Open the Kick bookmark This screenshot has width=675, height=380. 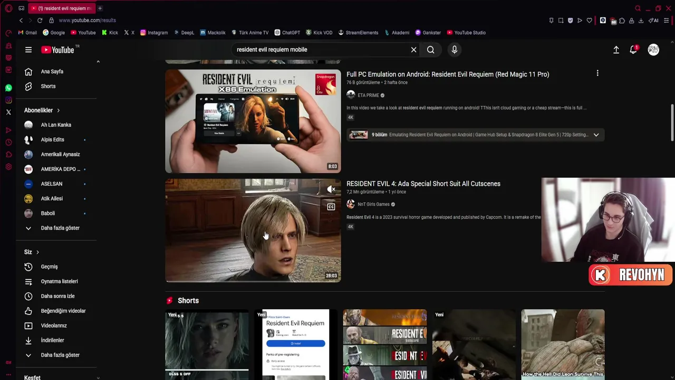tap(110, 33)
